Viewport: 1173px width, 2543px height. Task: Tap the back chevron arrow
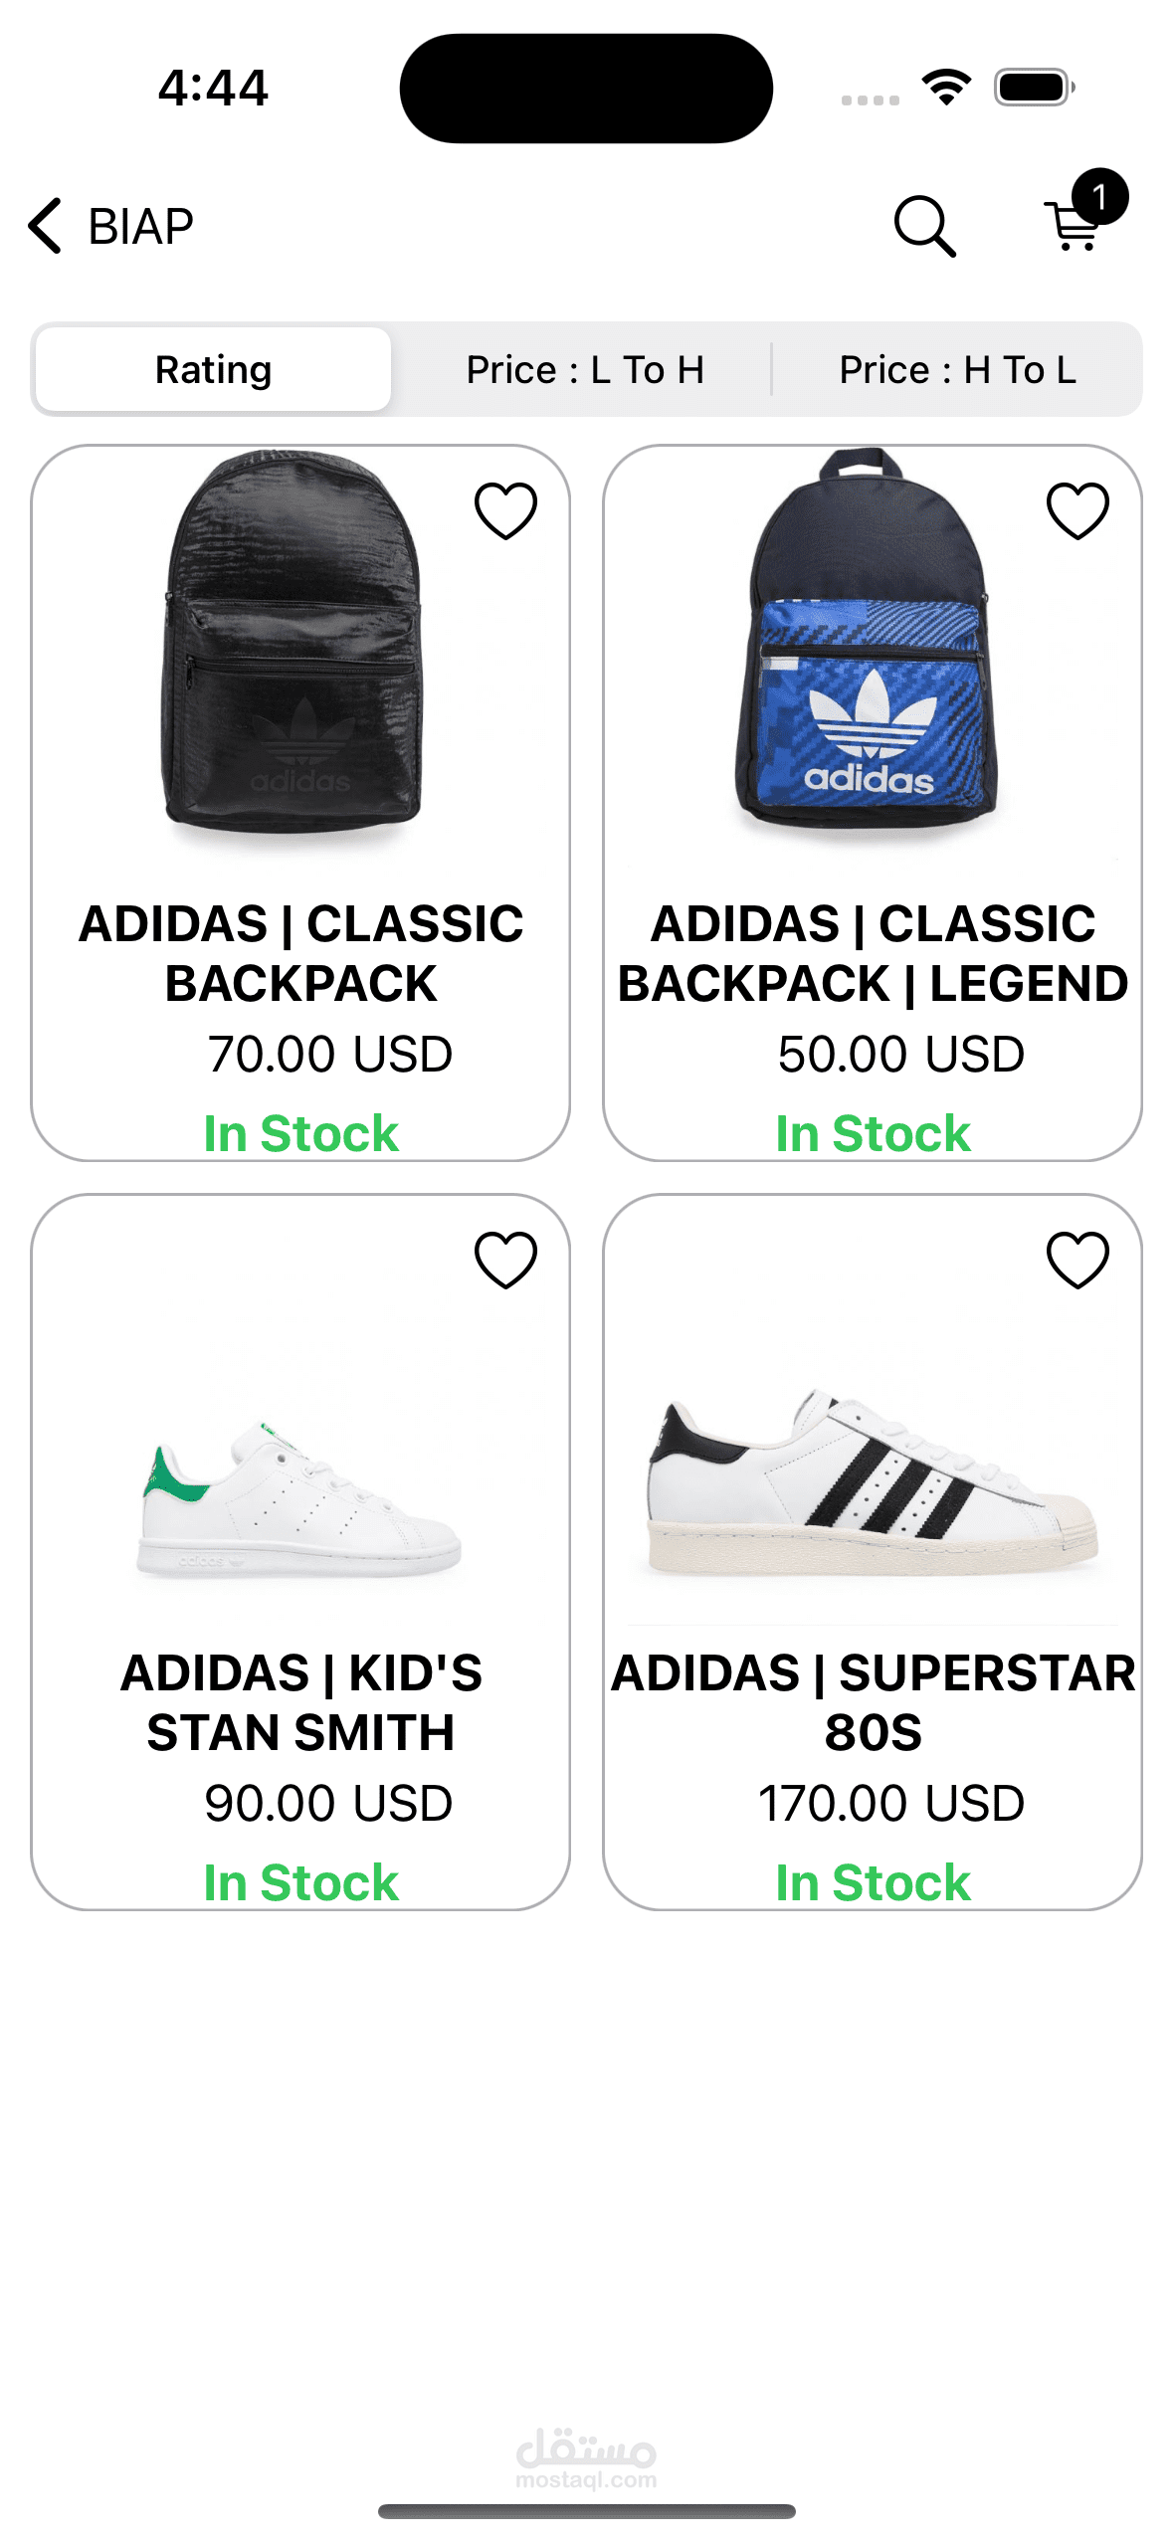click(46, 226)
